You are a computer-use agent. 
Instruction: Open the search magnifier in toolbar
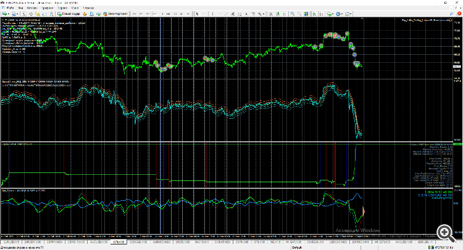[x=452, y=14]
